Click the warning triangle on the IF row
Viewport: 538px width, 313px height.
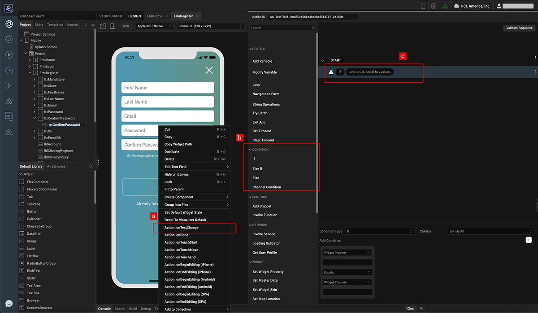[x=331, y=72]
